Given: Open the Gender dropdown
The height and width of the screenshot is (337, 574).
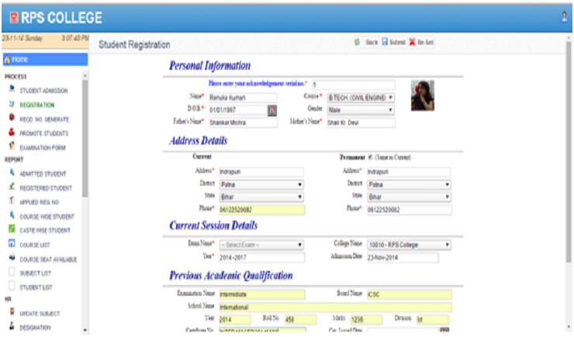Looking at the screenshot, I should click(360, 110).
